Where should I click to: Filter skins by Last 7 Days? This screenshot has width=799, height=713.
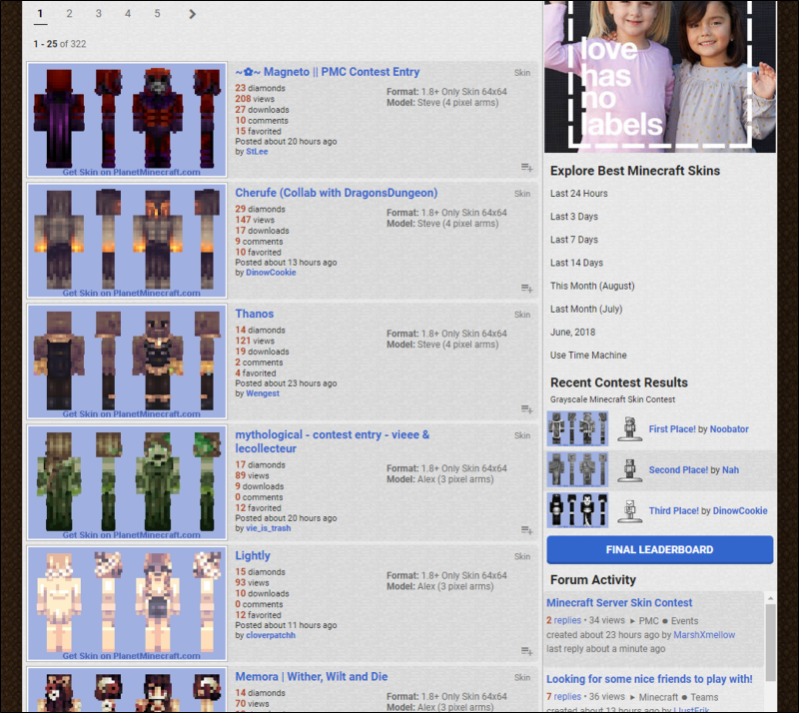pos(573,239)
